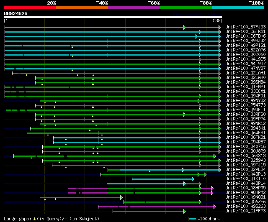Select the query name BB924626
The height and width of the screenshot is (222, 268).
coord(15,13)
